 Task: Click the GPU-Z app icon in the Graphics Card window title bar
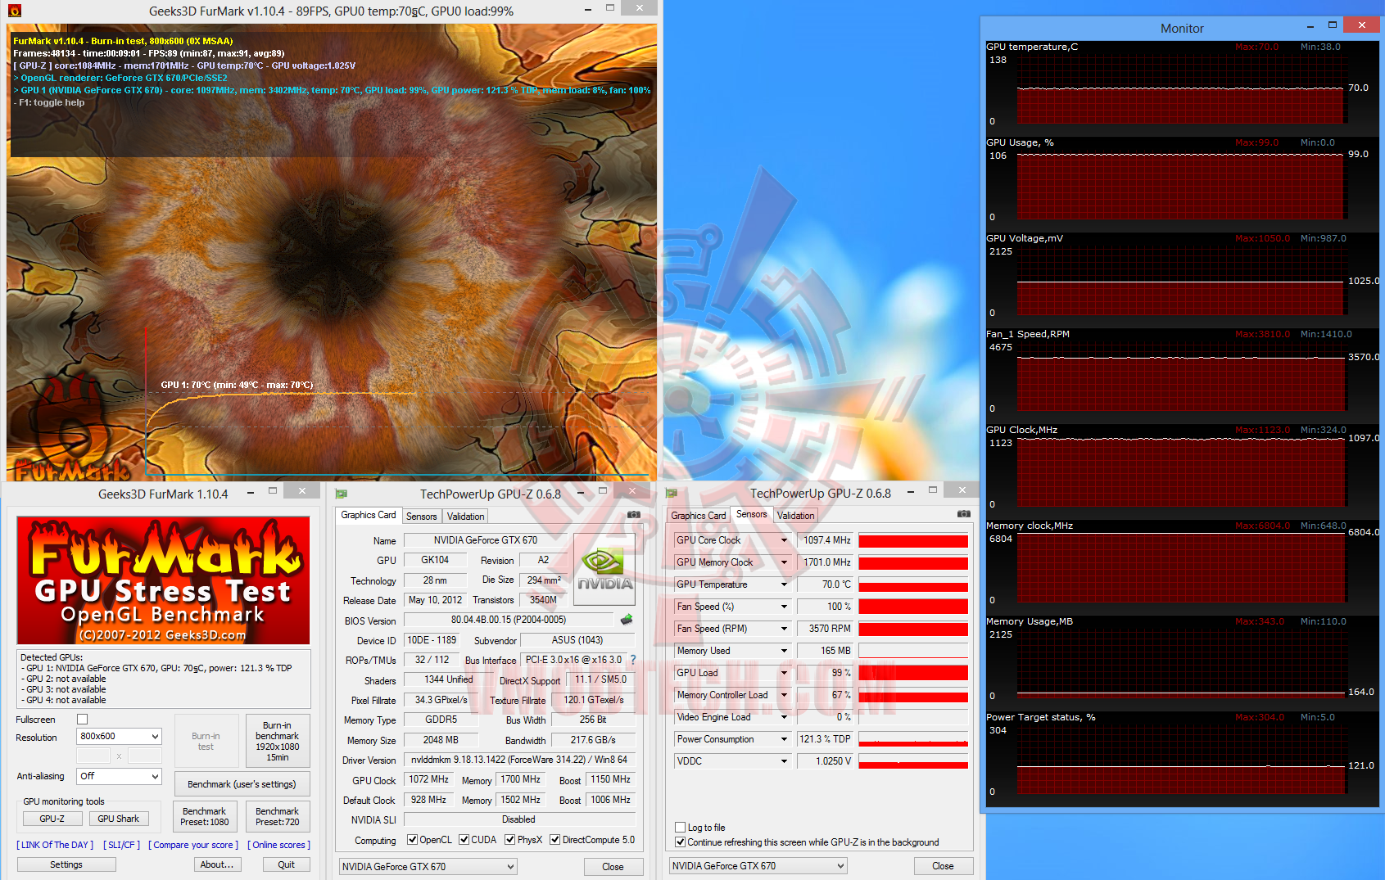click(x=342, y=494)
